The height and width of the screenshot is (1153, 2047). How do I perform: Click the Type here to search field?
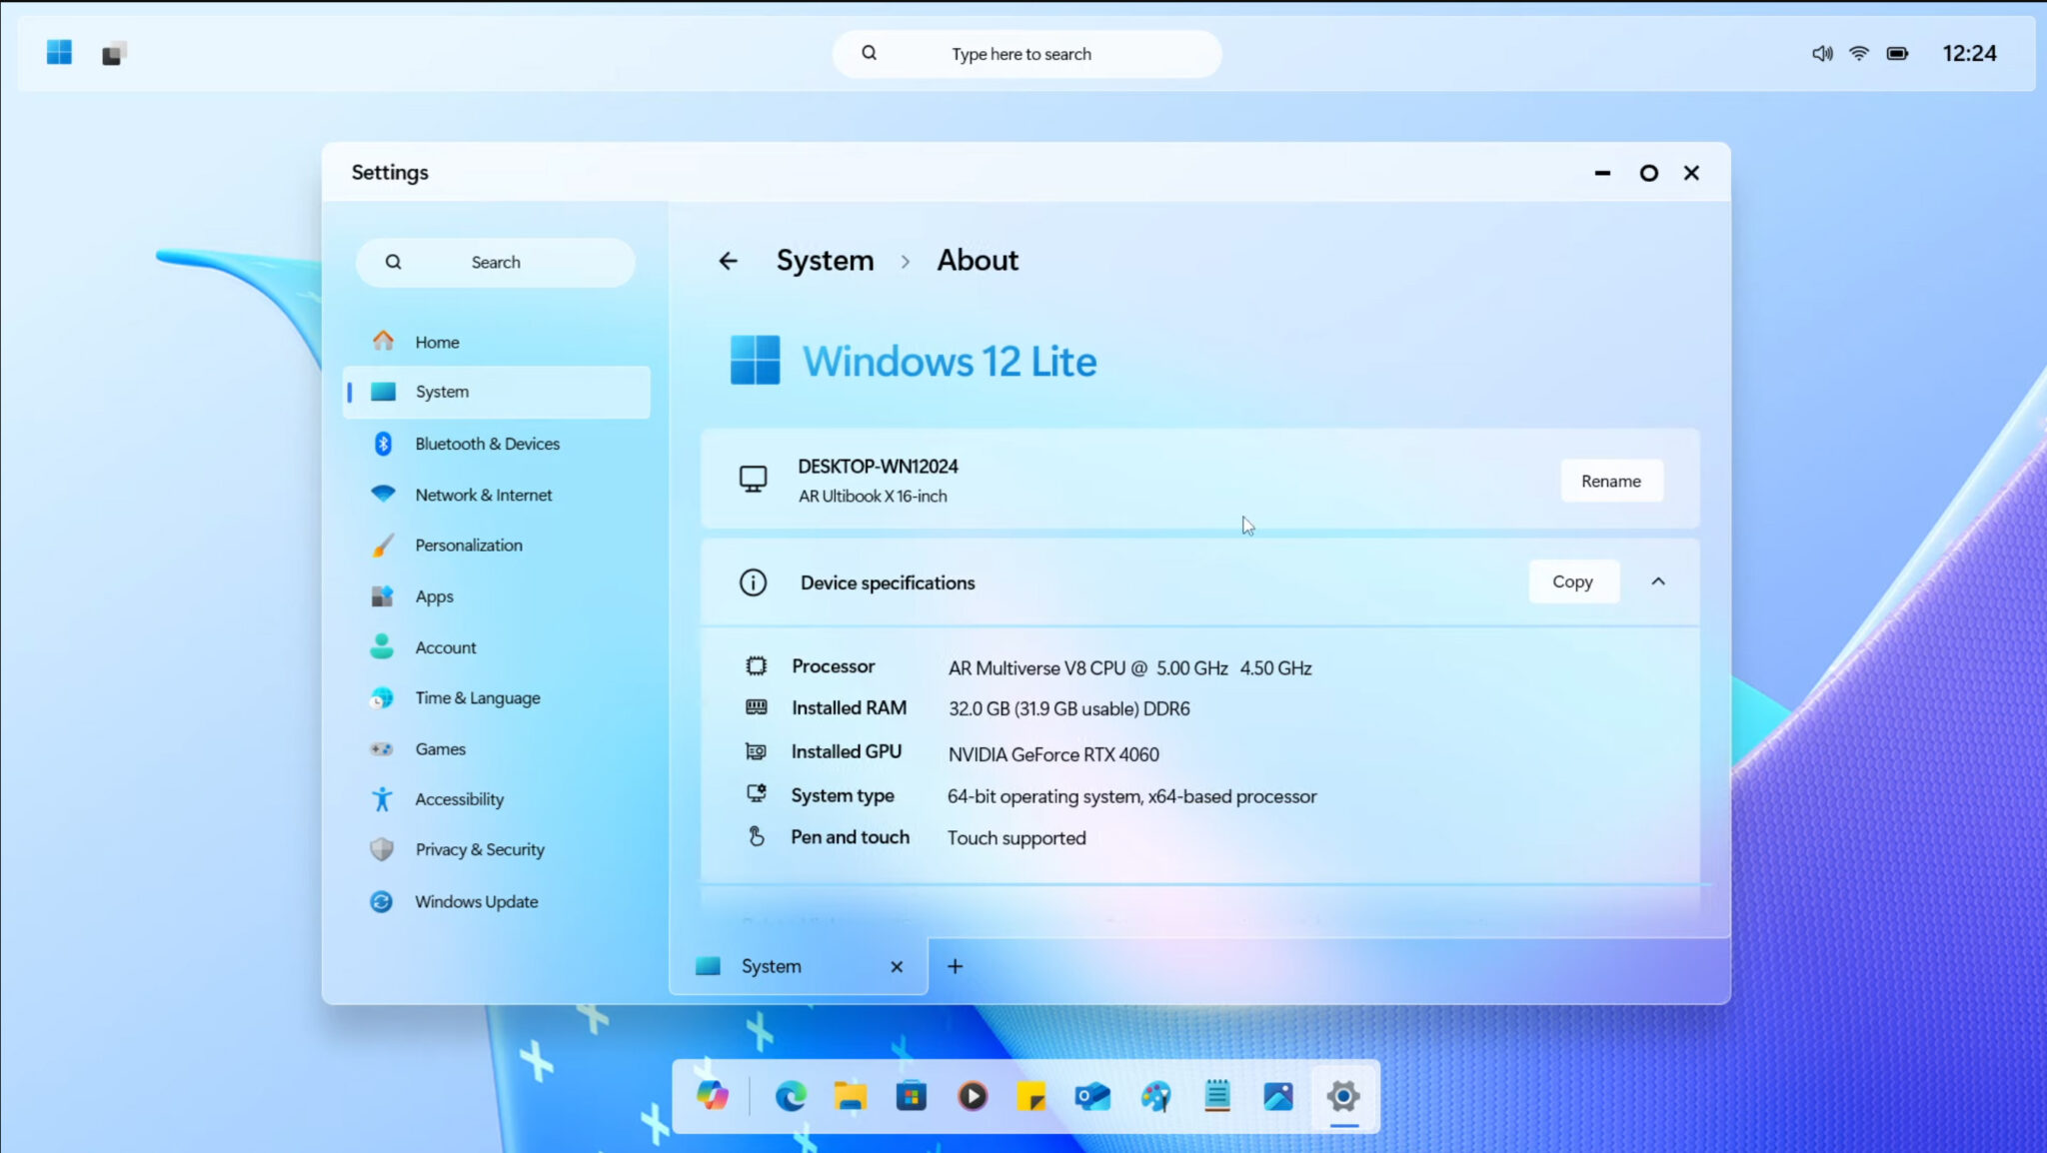pos(1025,53)
